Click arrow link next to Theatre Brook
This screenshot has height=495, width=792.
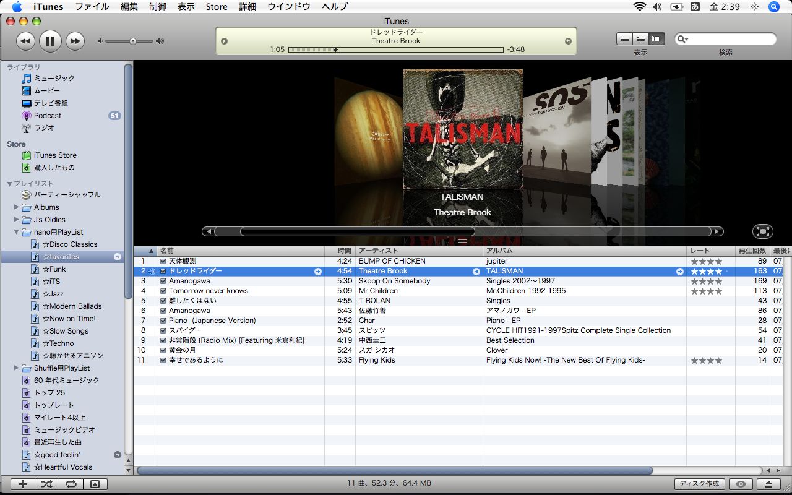(x=476, y=272)
